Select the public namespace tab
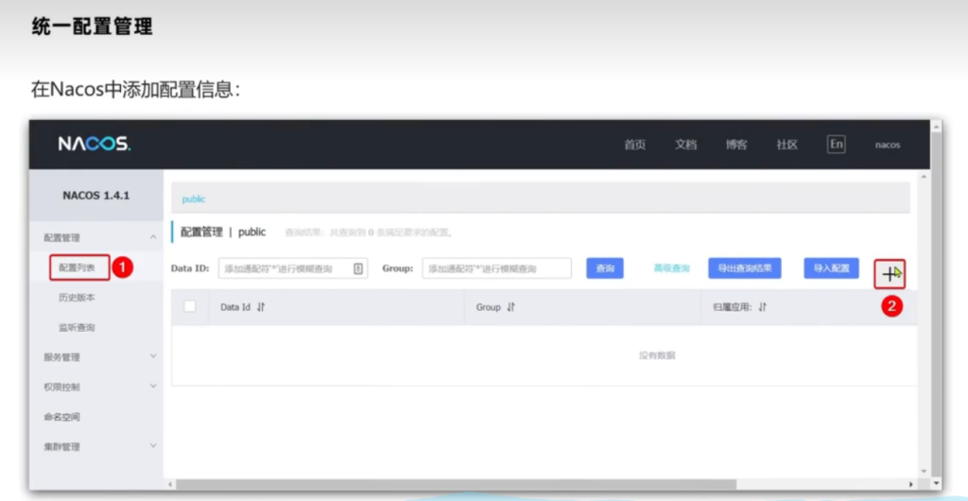The width and height of the screenshot is (968, 501). tap(194, 199)
